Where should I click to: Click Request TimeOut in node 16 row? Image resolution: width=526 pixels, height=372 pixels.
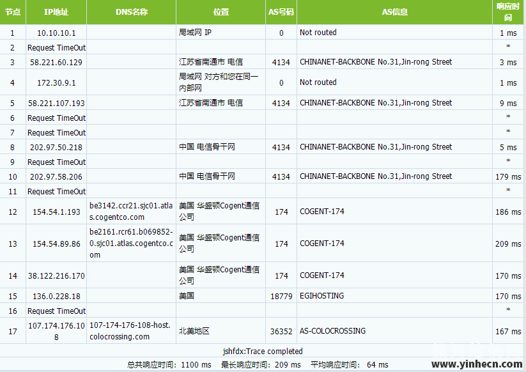pyautogui.click(x=56, y=311)
